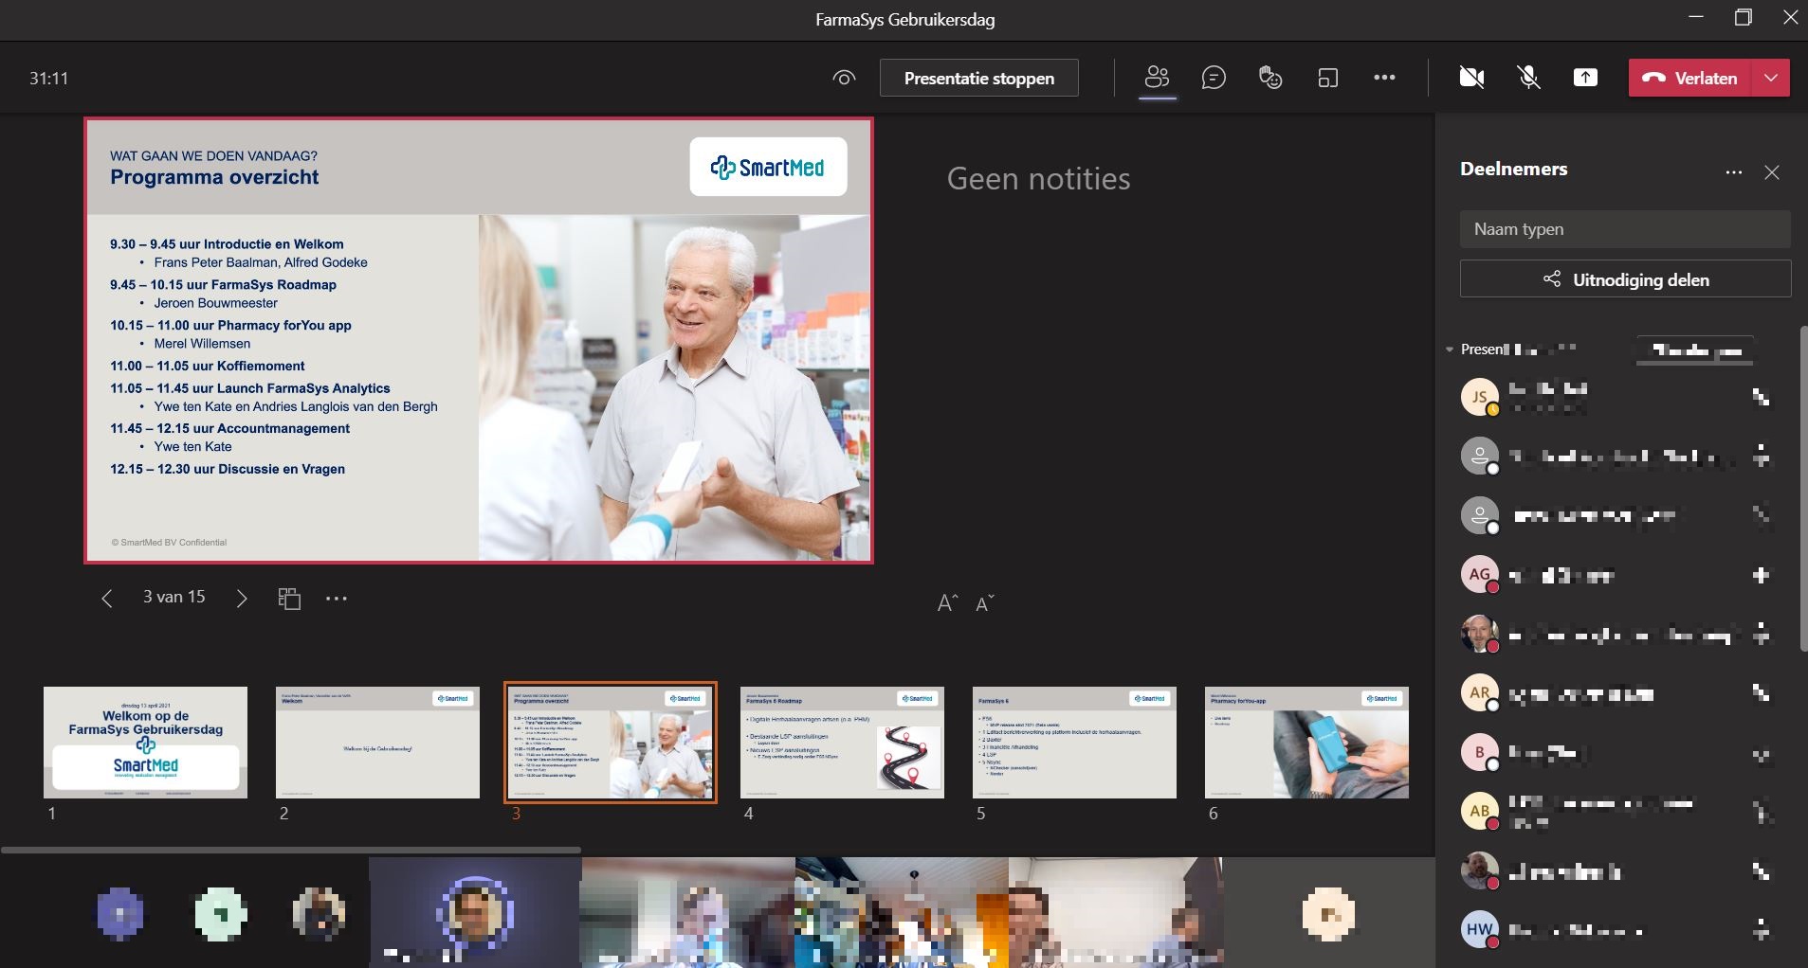
Task: Click Uitnodiging delen button
Action: 1625,279
